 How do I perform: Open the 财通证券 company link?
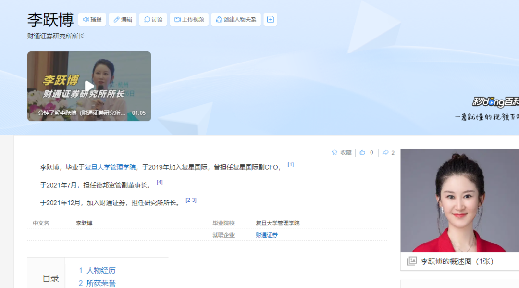[x=267, y=235]
